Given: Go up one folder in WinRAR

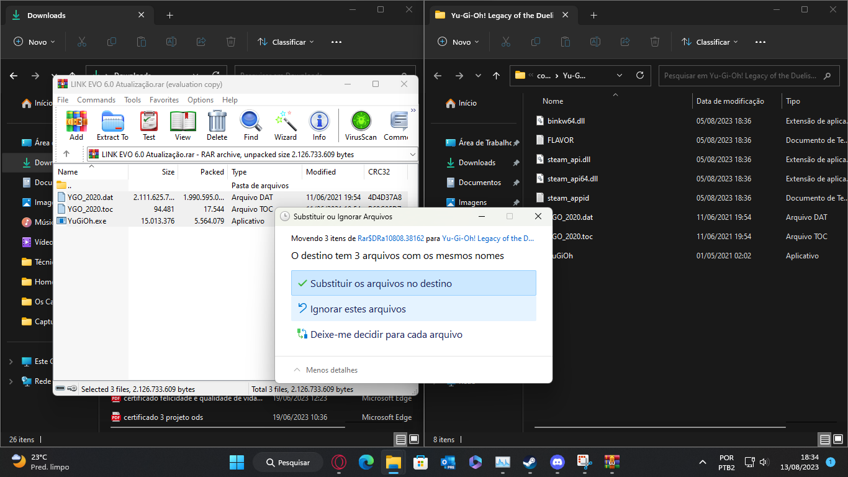Looking at the screenshot, I should pos(66,154).
